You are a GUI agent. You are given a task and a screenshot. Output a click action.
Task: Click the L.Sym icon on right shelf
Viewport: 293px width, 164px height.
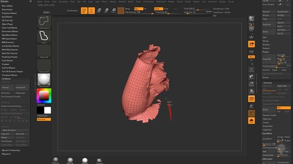click(251, 51)
